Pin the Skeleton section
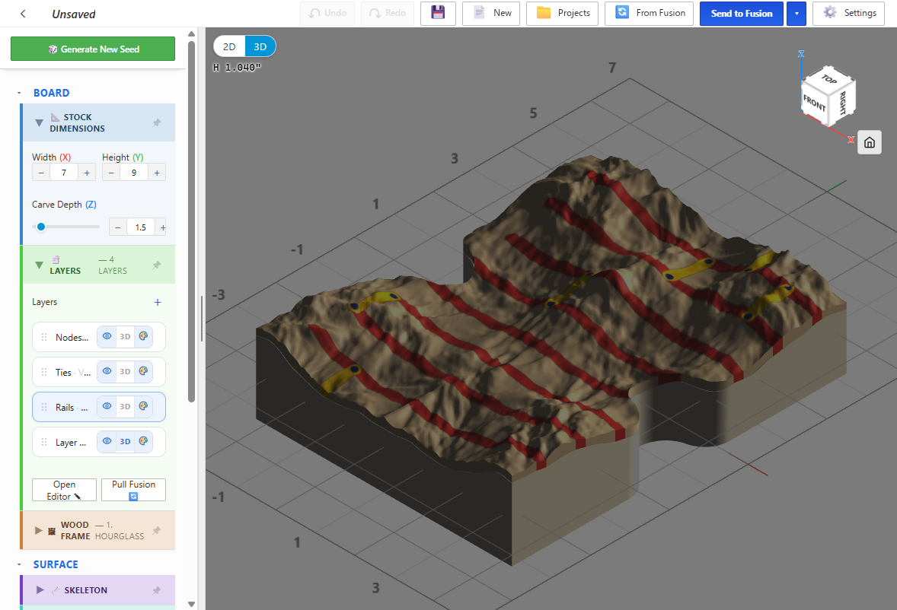 click(157, 590)
